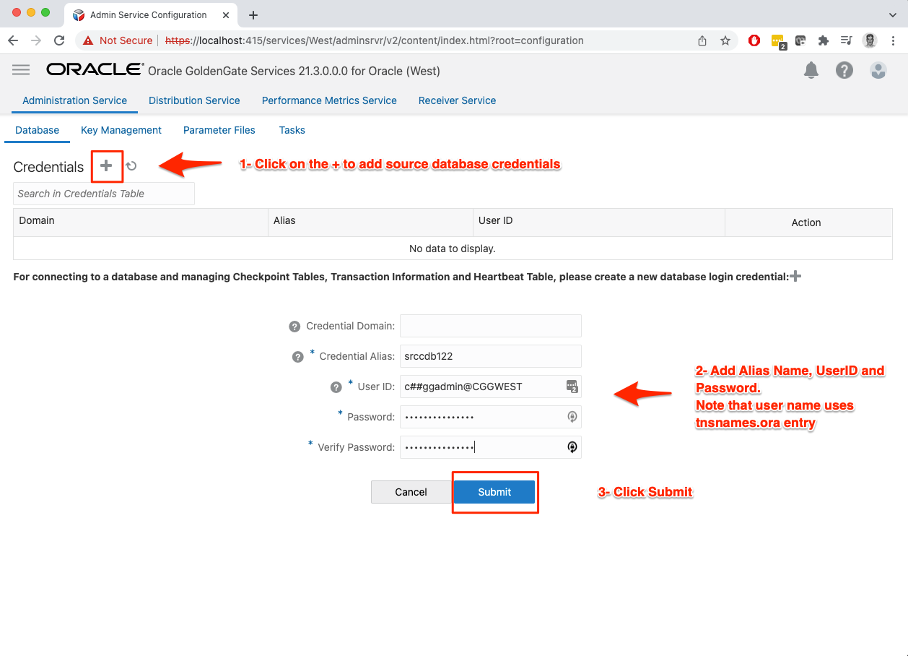Open the notifications bell

pyautogui.click(x=811, y=70)
